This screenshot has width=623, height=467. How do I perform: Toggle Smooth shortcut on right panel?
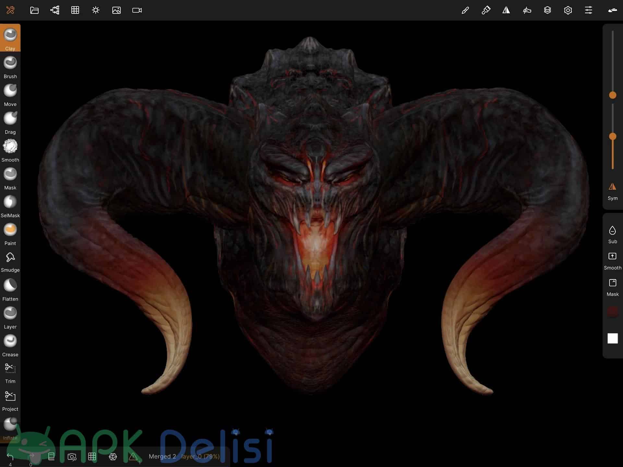613,261
